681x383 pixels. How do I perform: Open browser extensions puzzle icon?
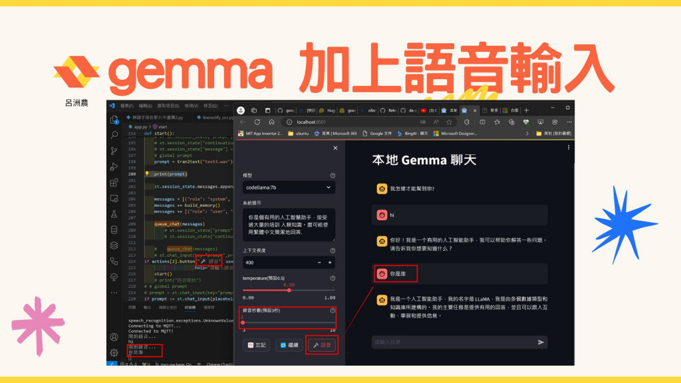(467, 122)
